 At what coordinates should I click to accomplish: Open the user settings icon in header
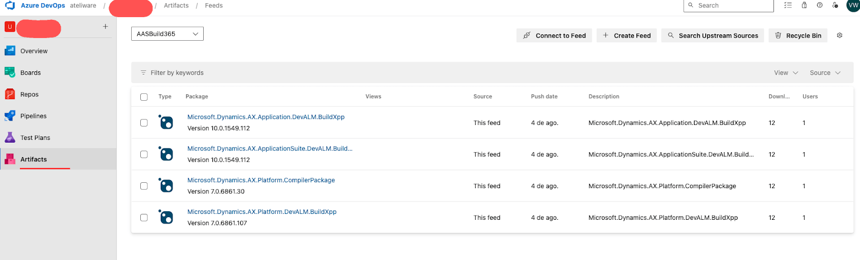tap(835, 5)
